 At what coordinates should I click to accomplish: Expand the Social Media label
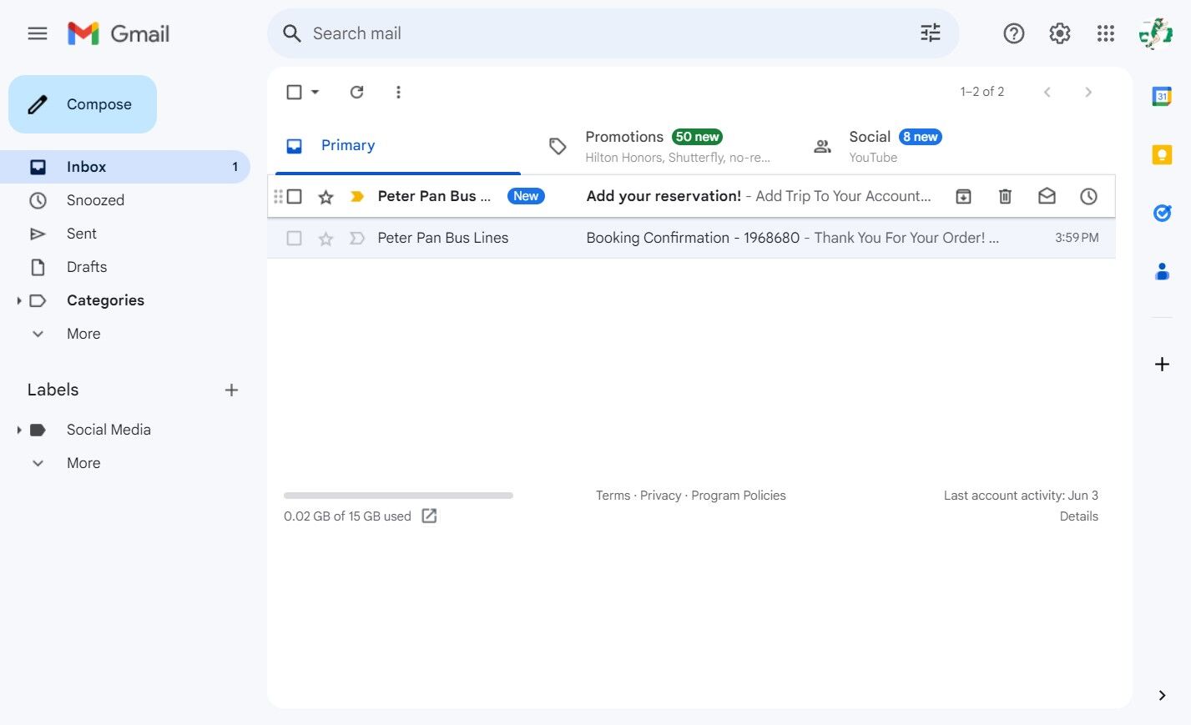pyautogui.click(x=18, y=430)
